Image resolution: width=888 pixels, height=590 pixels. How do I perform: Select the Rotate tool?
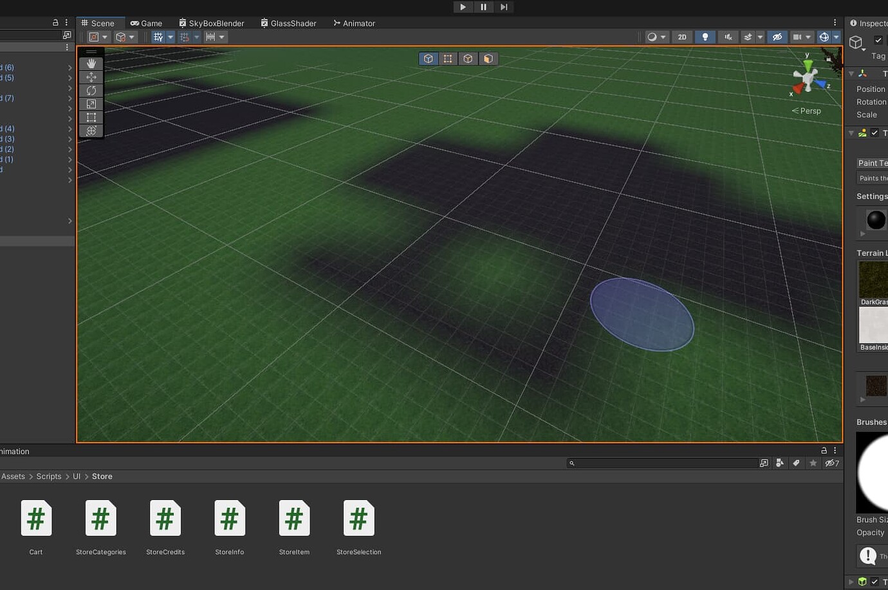click(x=91, y=90)
